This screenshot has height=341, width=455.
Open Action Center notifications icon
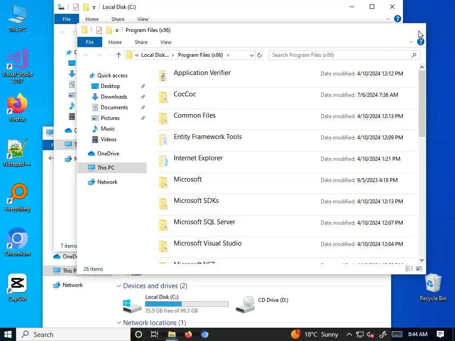click(x=440, y=334)
